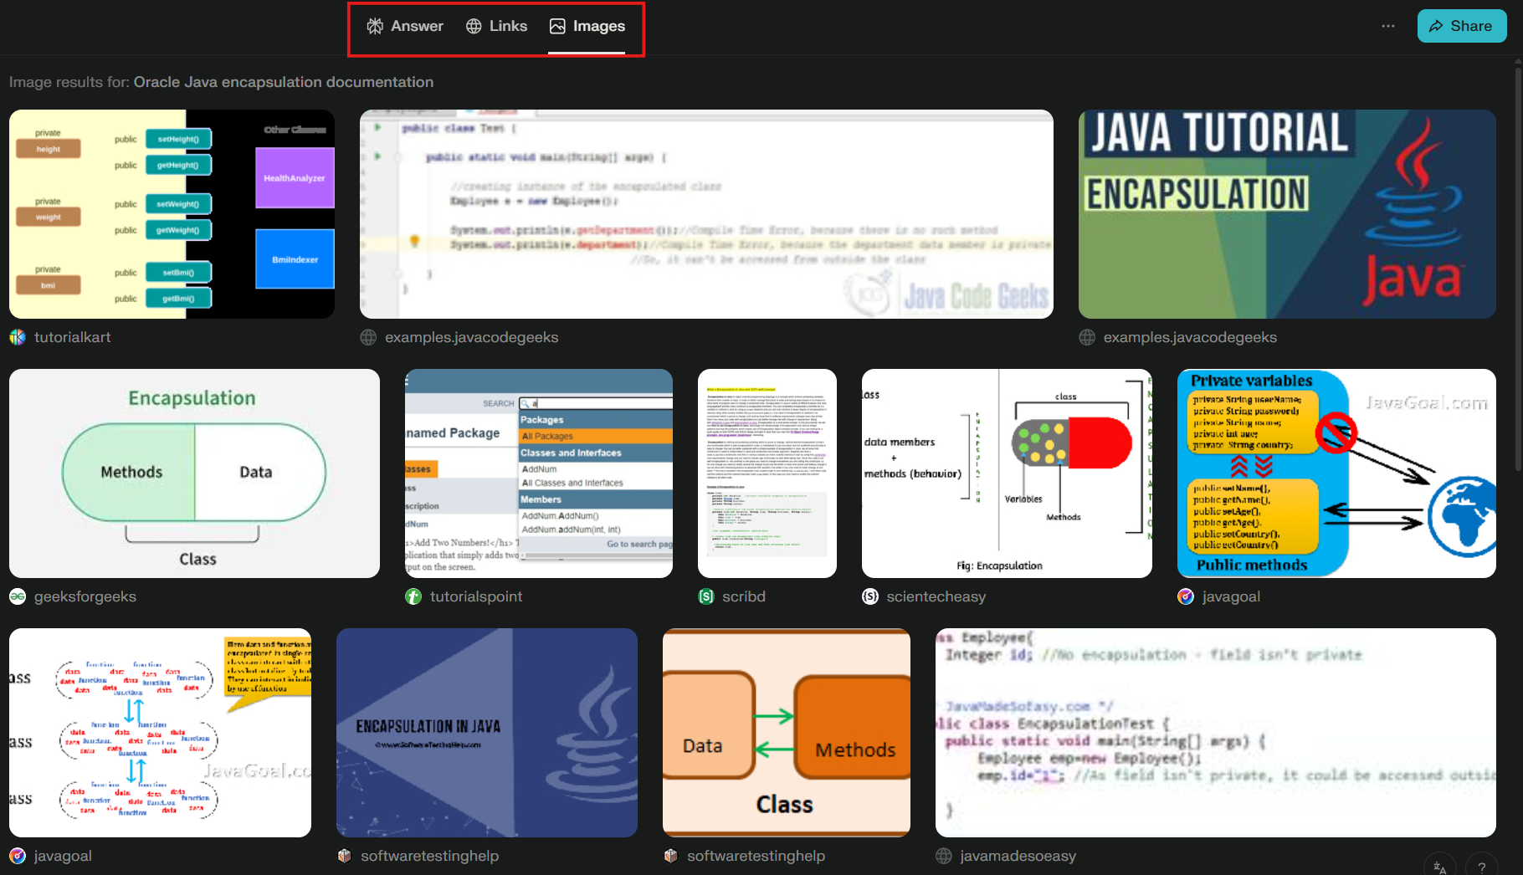Click the javagoal source link in bottom row
This screenshot has width=1523, height=875.
pyautogui.click(x=63, y=856)
